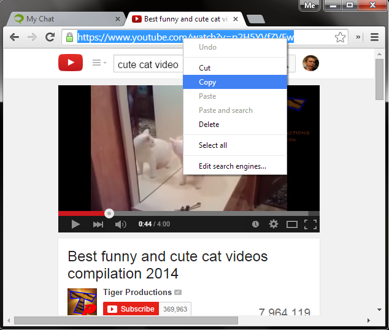Enter full screen video mode
389x330 pixels.
pyautogui.click(x=310, y=224)
